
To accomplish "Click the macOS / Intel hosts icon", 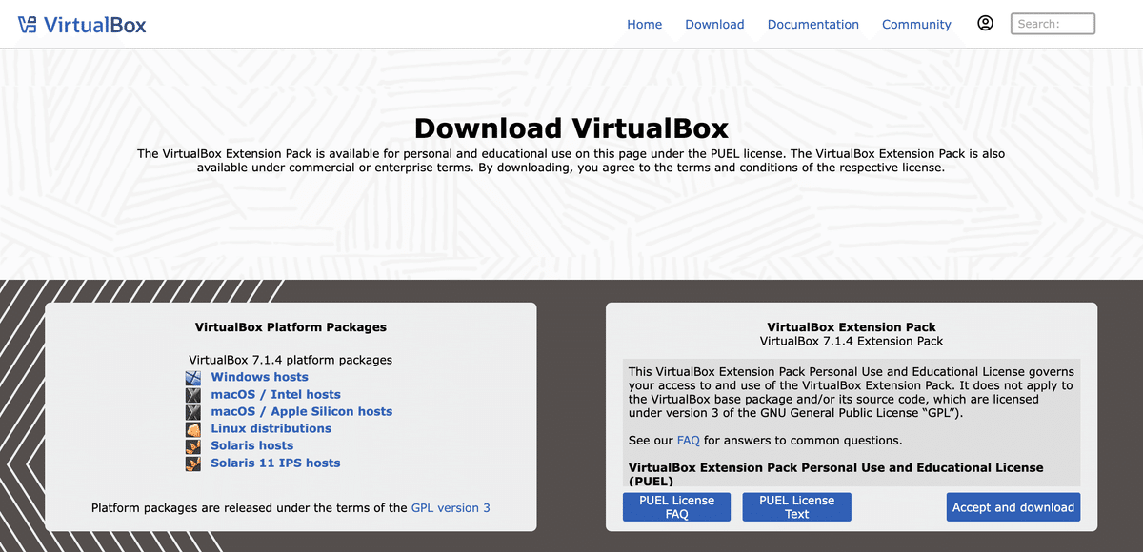I will pyautogui.click(x=193, y=394).
